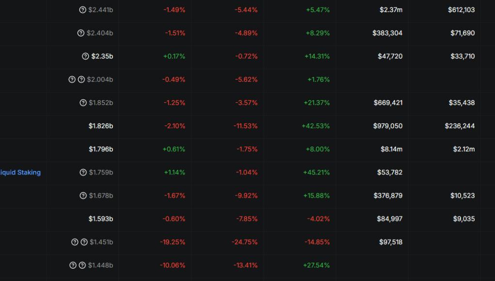Viewport: 495px width, 281px height.
Task: Click the help icon beside $2.441b
Action: [82, 10]
